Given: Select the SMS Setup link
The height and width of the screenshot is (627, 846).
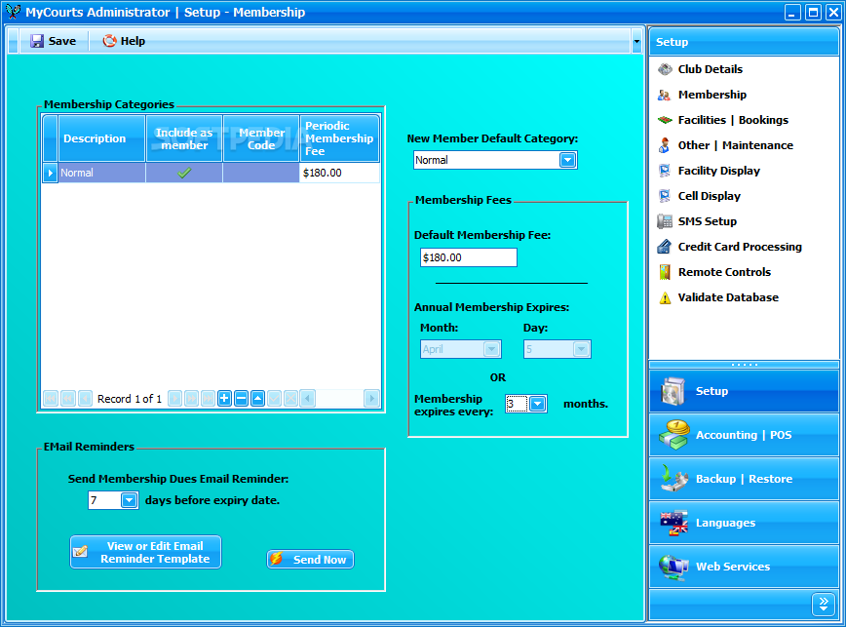Looking at the screenshot, I should [707, 221].
